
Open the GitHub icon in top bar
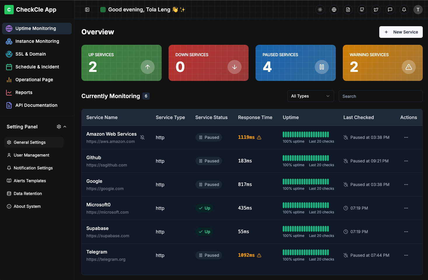[362, 10]
